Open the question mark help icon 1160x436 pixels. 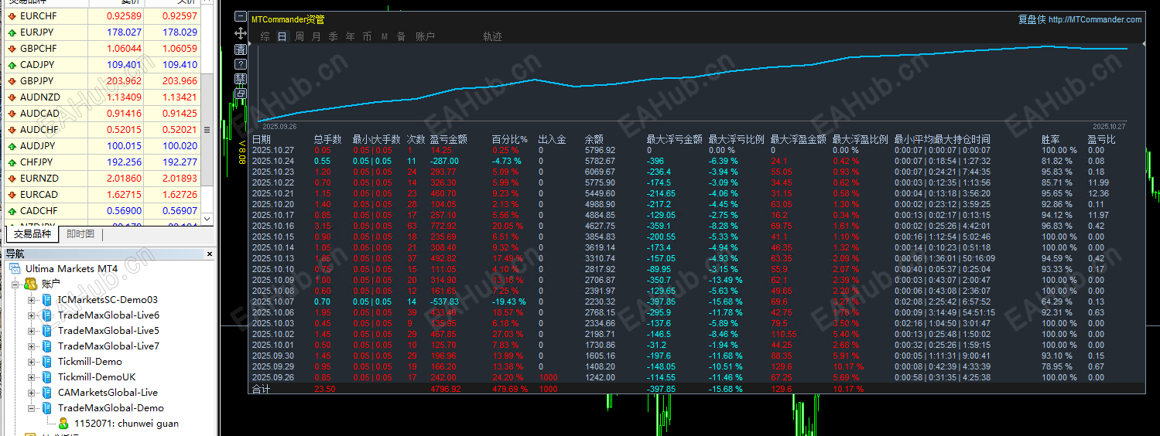pyautogui.click(x=240, y=64)
